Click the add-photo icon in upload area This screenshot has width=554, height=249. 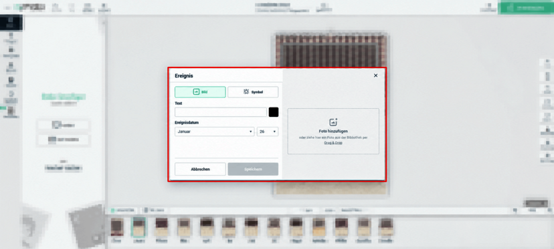coord(333,122)
